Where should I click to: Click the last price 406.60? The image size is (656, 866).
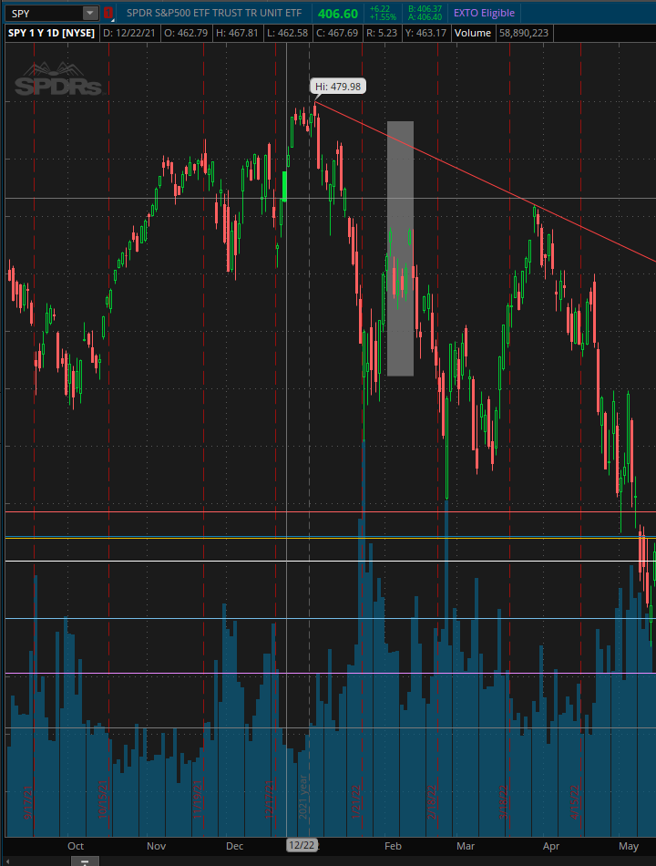click(x=338, y=14)
